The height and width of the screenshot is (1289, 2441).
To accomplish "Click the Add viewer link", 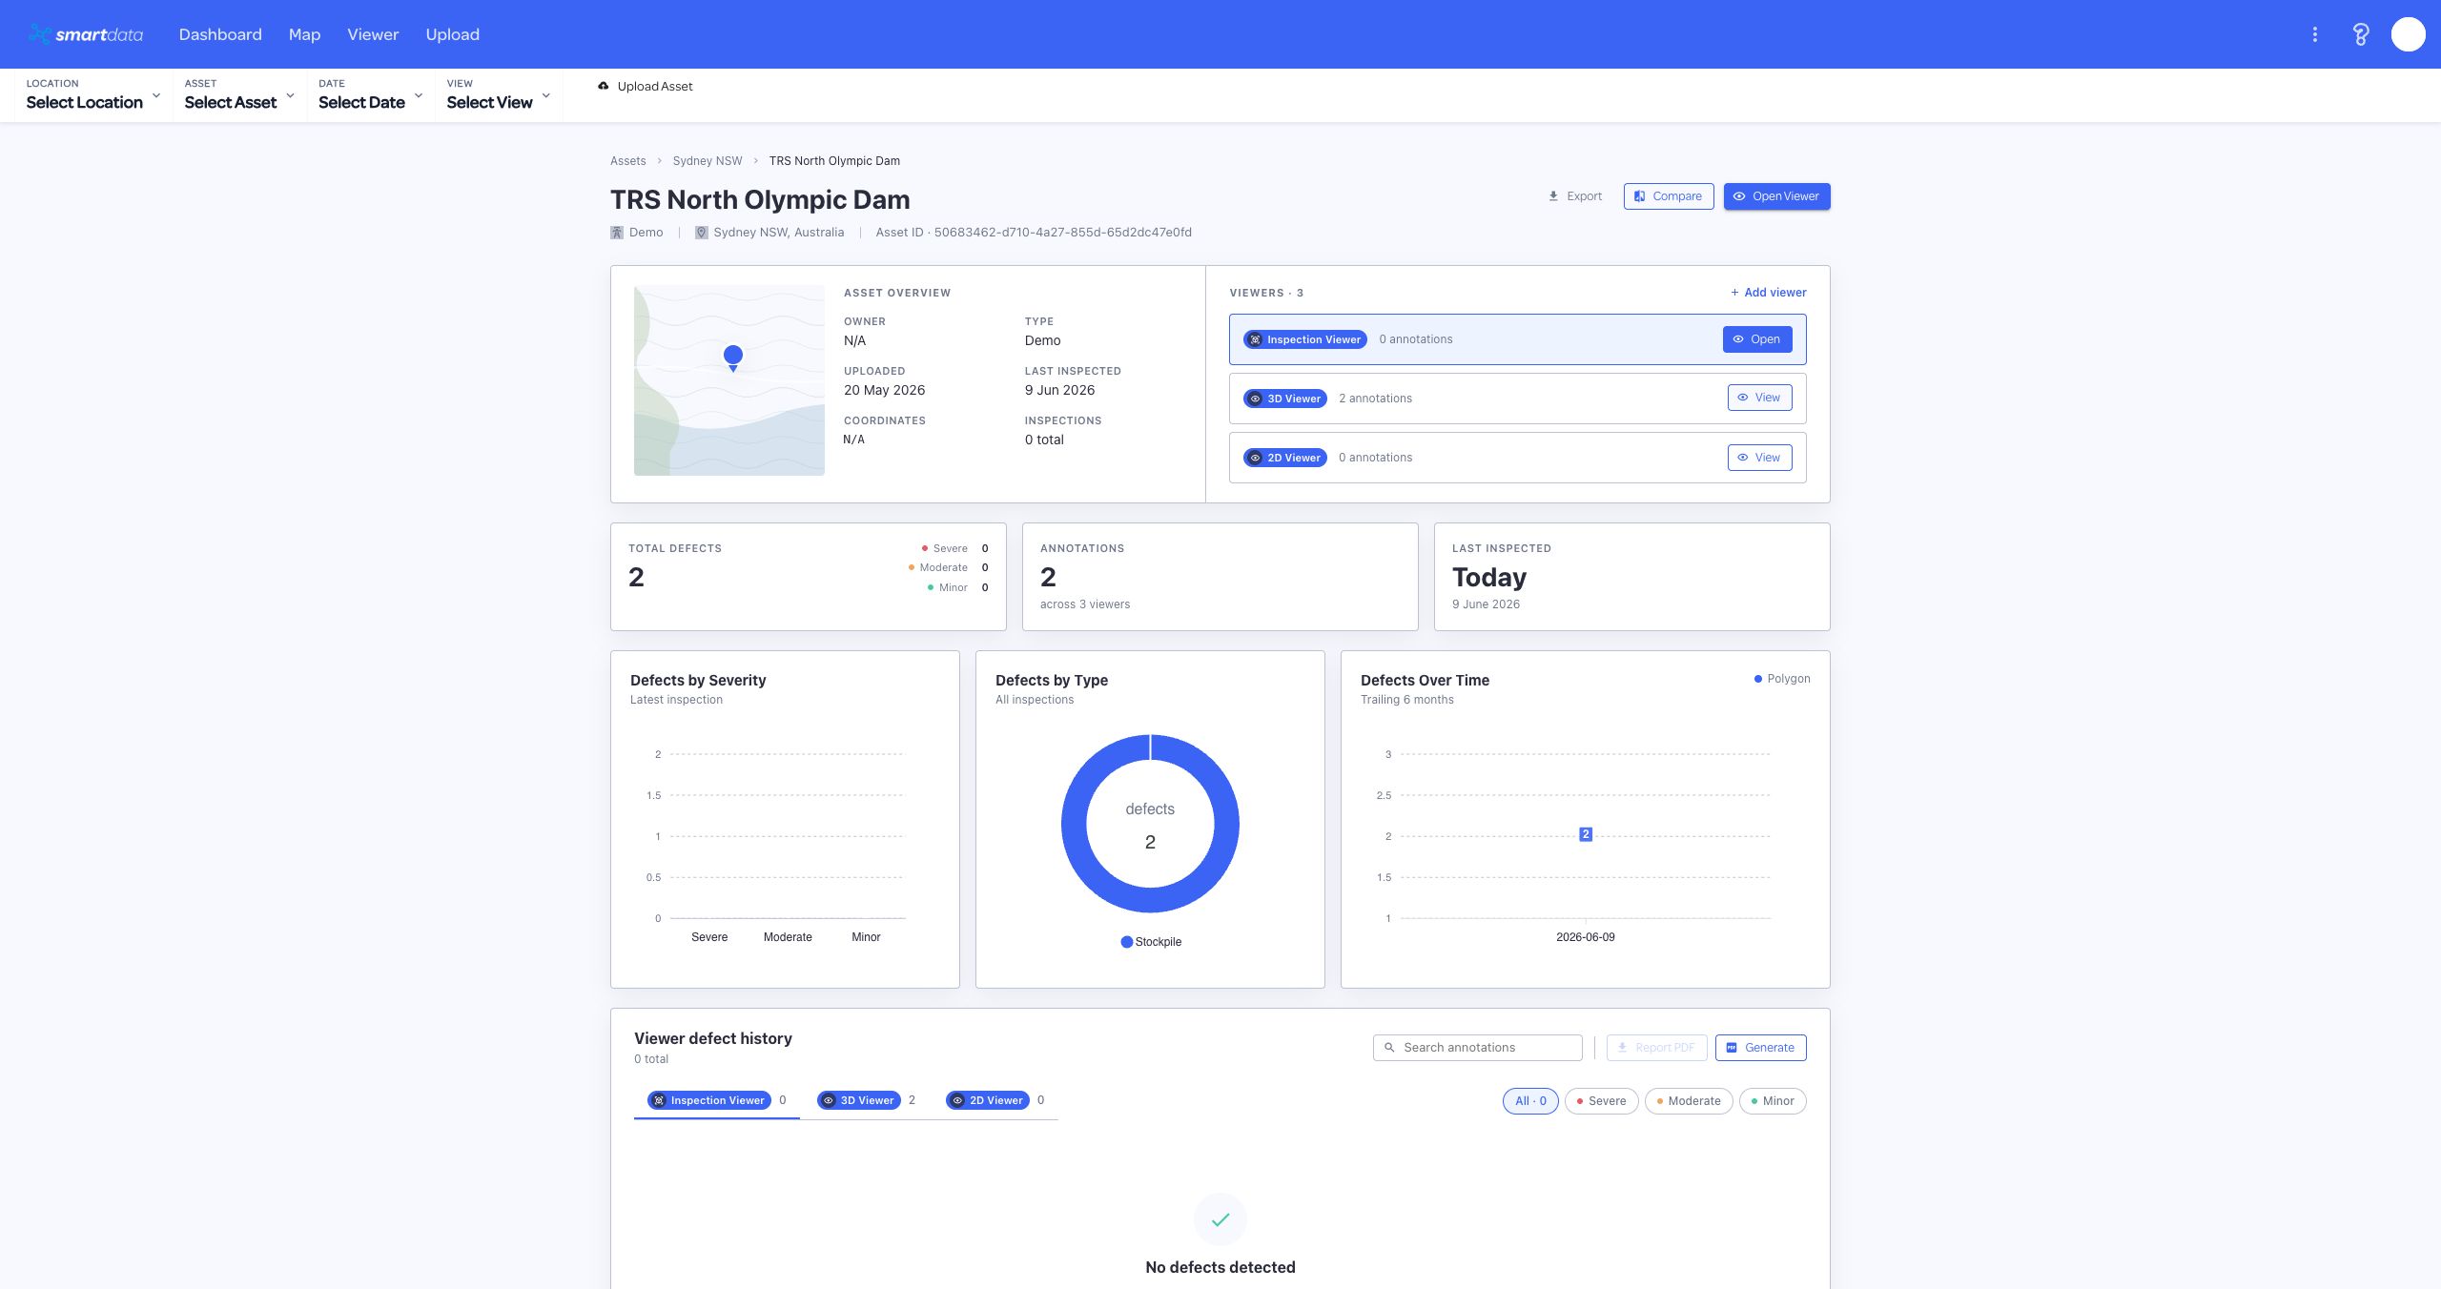I will click(x=1768, y=293).
